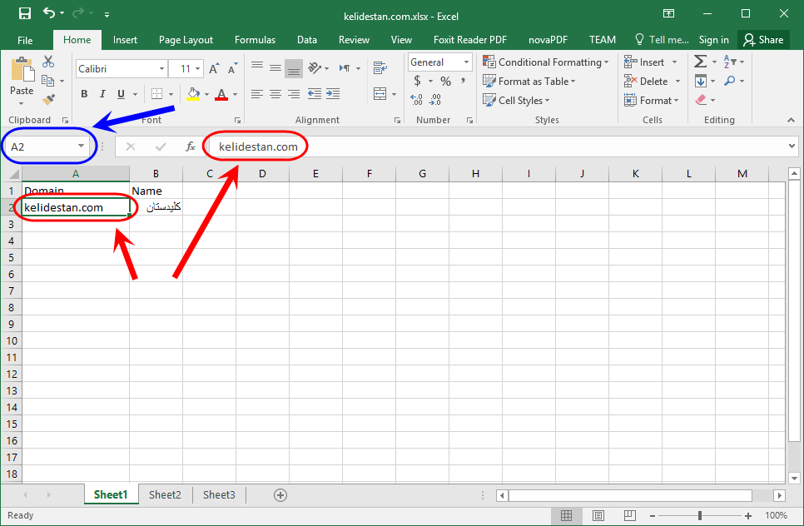Click the Share button
Screen dimensions: 804x526
pyautogui.click(x=763, y=40)
